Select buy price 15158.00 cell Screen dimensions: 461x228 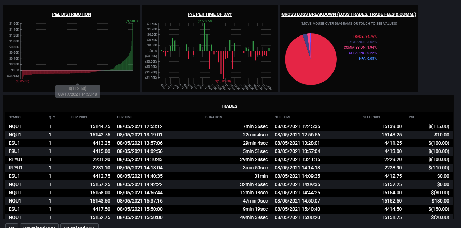click(100, 193)
